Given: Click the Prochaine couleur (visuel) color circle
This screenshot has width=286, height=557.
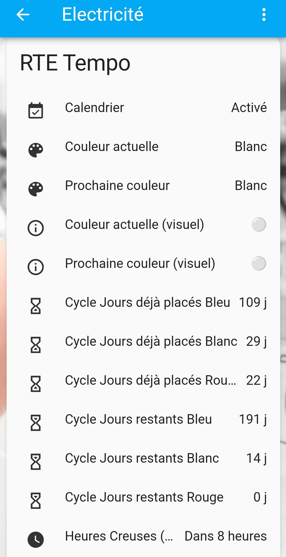Looking at the screenshot, I should pyautogui.click(x=258, y=263).
